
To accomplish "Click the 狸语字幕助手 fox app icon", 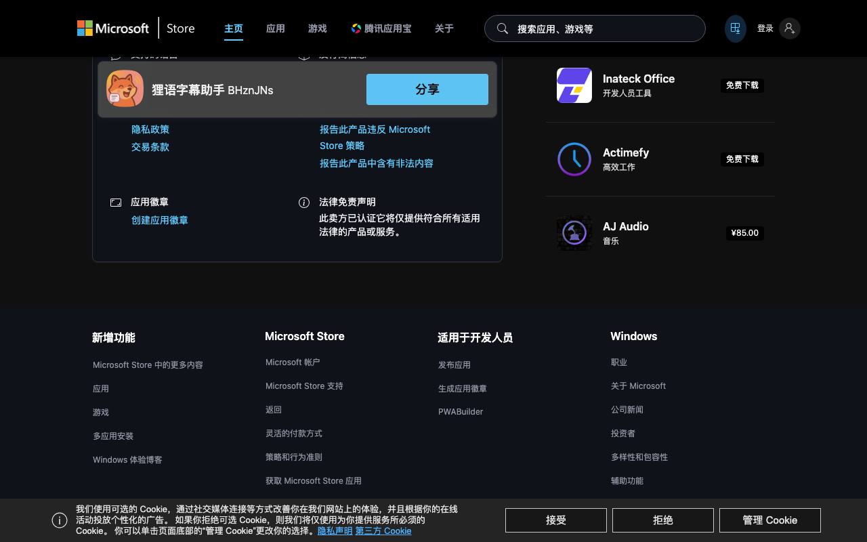I will [125, 89].
